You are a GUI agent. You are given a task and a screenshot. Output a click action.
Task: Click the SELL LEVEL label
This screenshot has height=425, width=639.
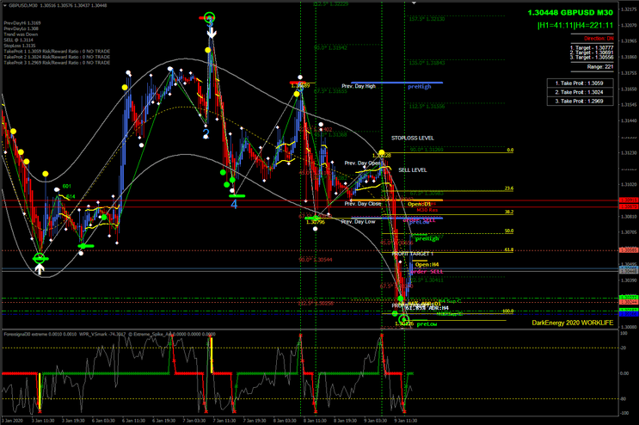coord(412,170)
